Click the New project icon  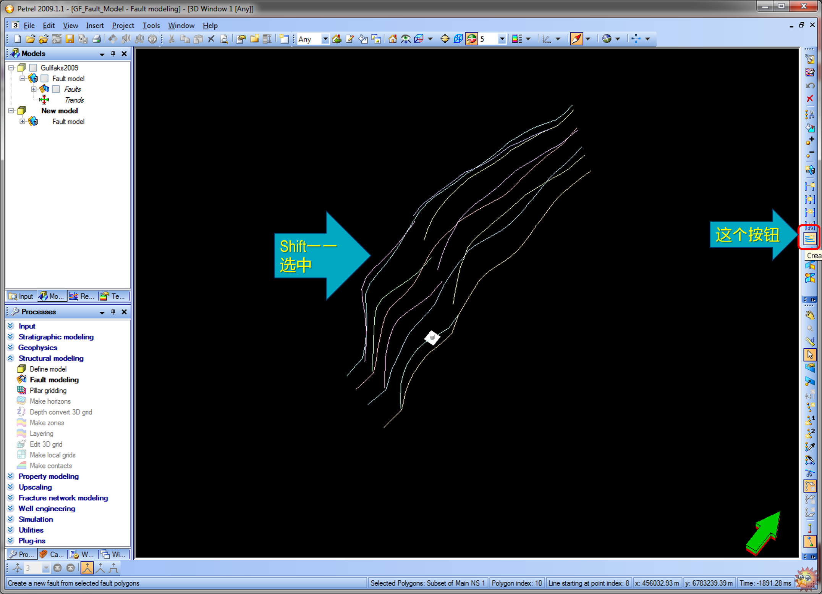(x=18, y=39)
